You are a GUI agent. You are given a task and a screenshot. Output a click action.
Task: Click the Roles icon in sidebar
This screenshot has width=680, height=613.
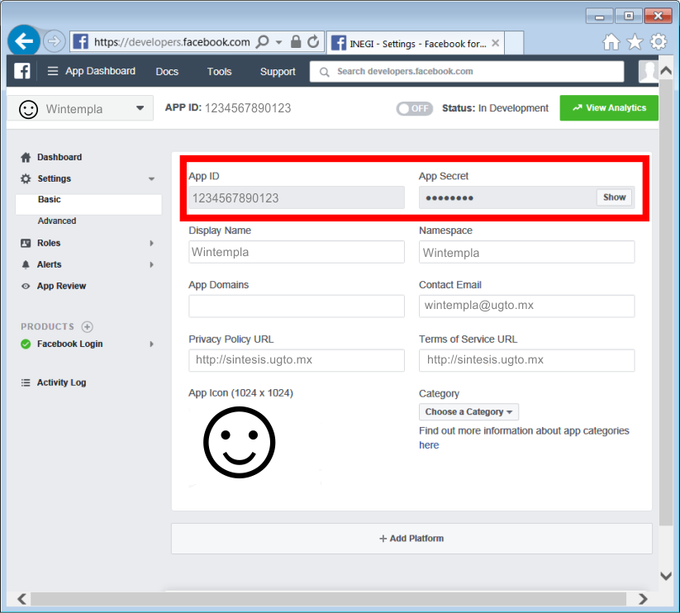coord(26,243)
